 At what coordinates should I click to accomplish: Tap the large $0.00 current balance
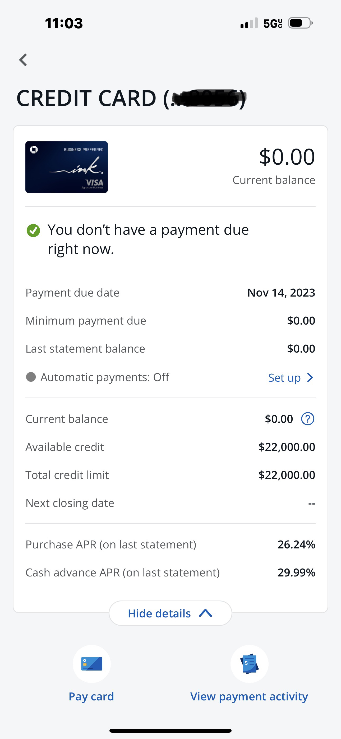point(287,157)
